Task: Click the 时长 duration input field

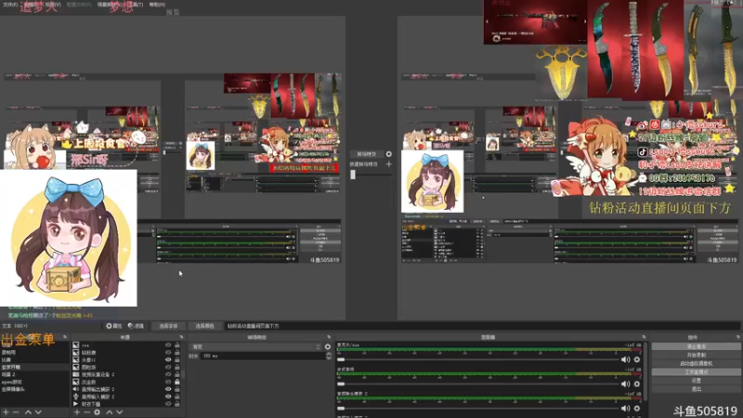Action: click(262, 356)
